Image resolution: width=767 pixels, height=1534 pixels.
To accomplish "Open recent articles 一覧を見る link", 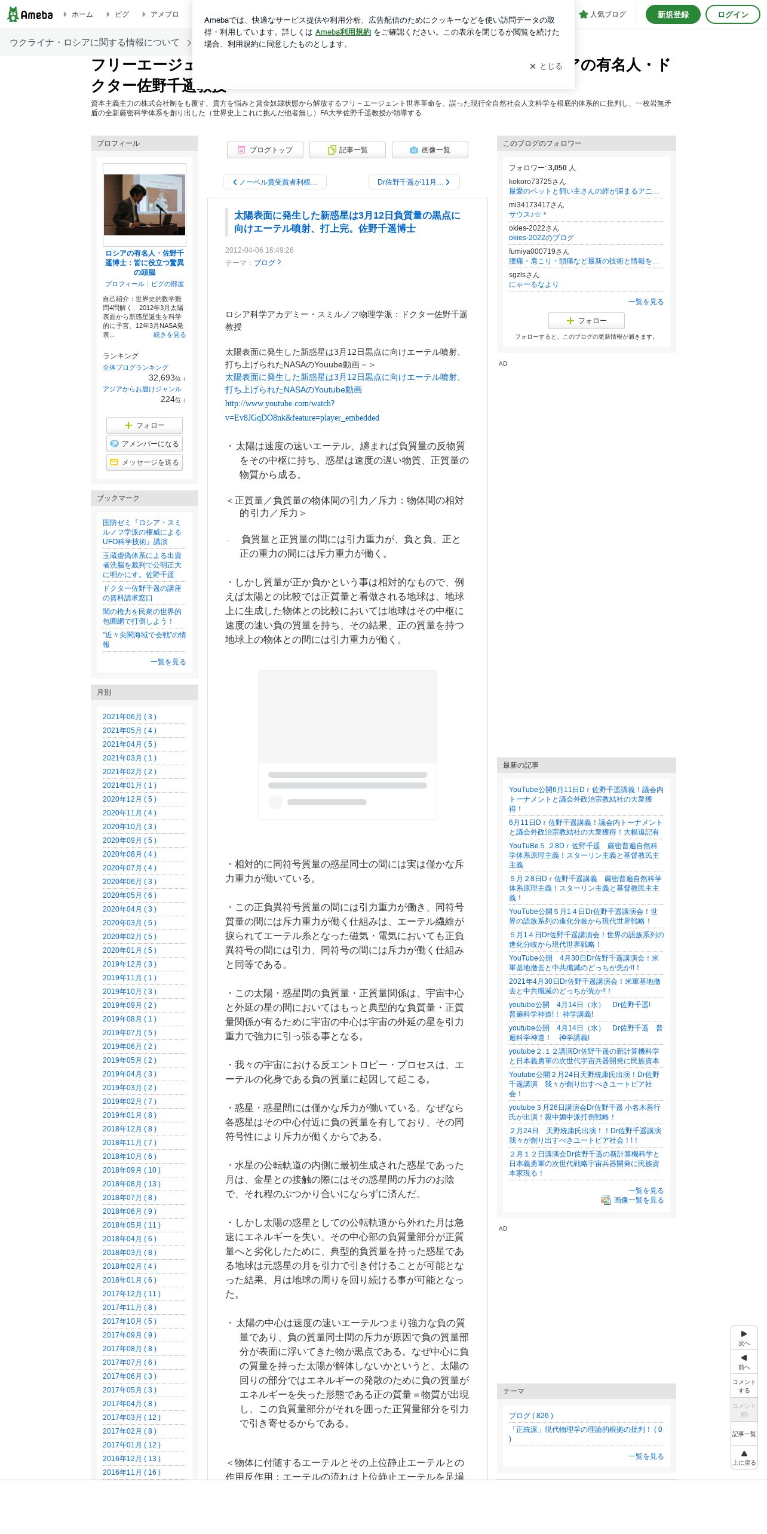I will click(646, 1191).
